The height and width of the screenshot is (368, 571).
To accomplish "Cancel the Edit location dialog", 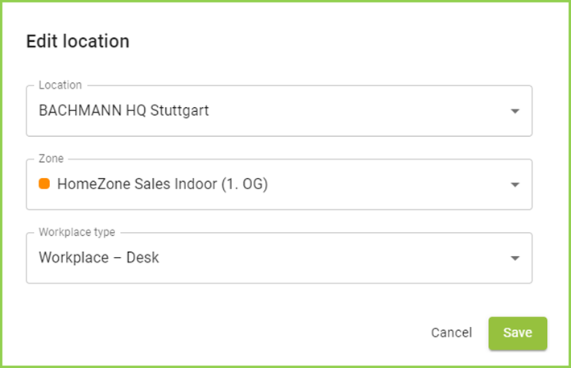I will pyautogui.click(x=451, y=333).
